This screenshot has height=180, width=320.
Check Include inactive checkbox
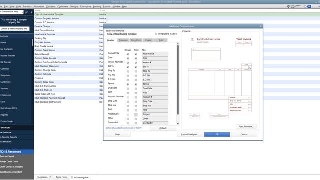point(72,177)
